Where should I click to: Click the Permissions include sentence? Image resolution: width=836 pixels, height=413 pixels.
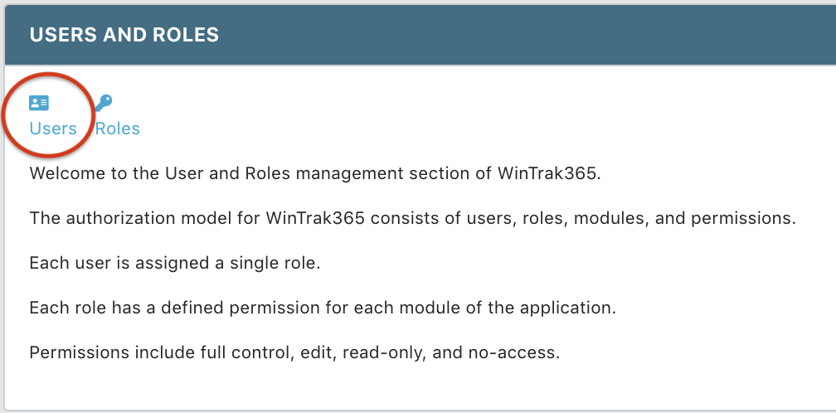tap(295, 352)
